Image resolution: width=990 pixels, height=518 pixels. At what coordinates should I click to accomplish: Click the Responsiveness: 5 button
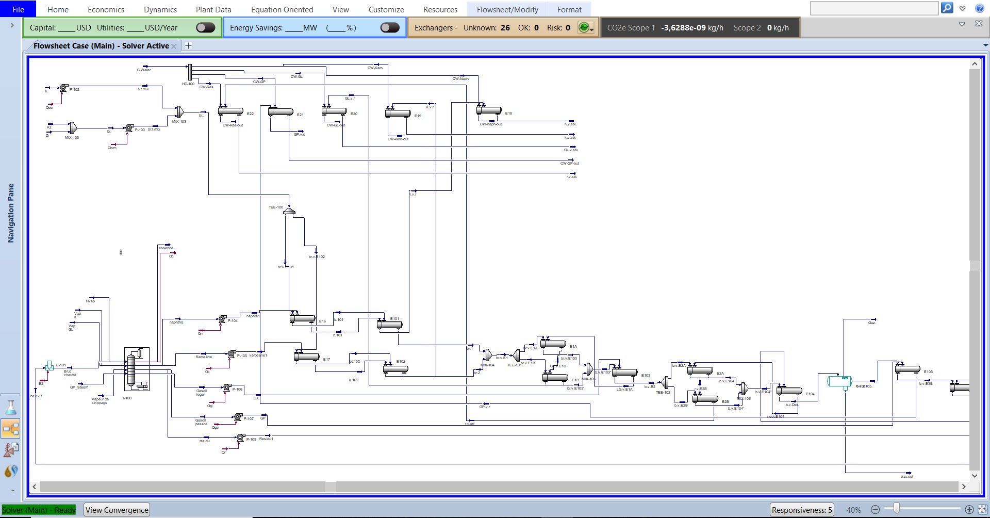(x=802, y=510)
